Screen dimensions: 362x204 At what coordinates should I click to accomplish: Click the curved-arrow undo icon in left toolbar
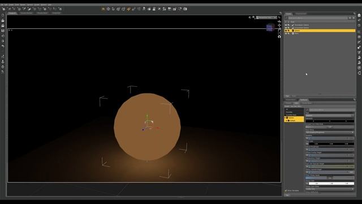(x=3, y=46)
